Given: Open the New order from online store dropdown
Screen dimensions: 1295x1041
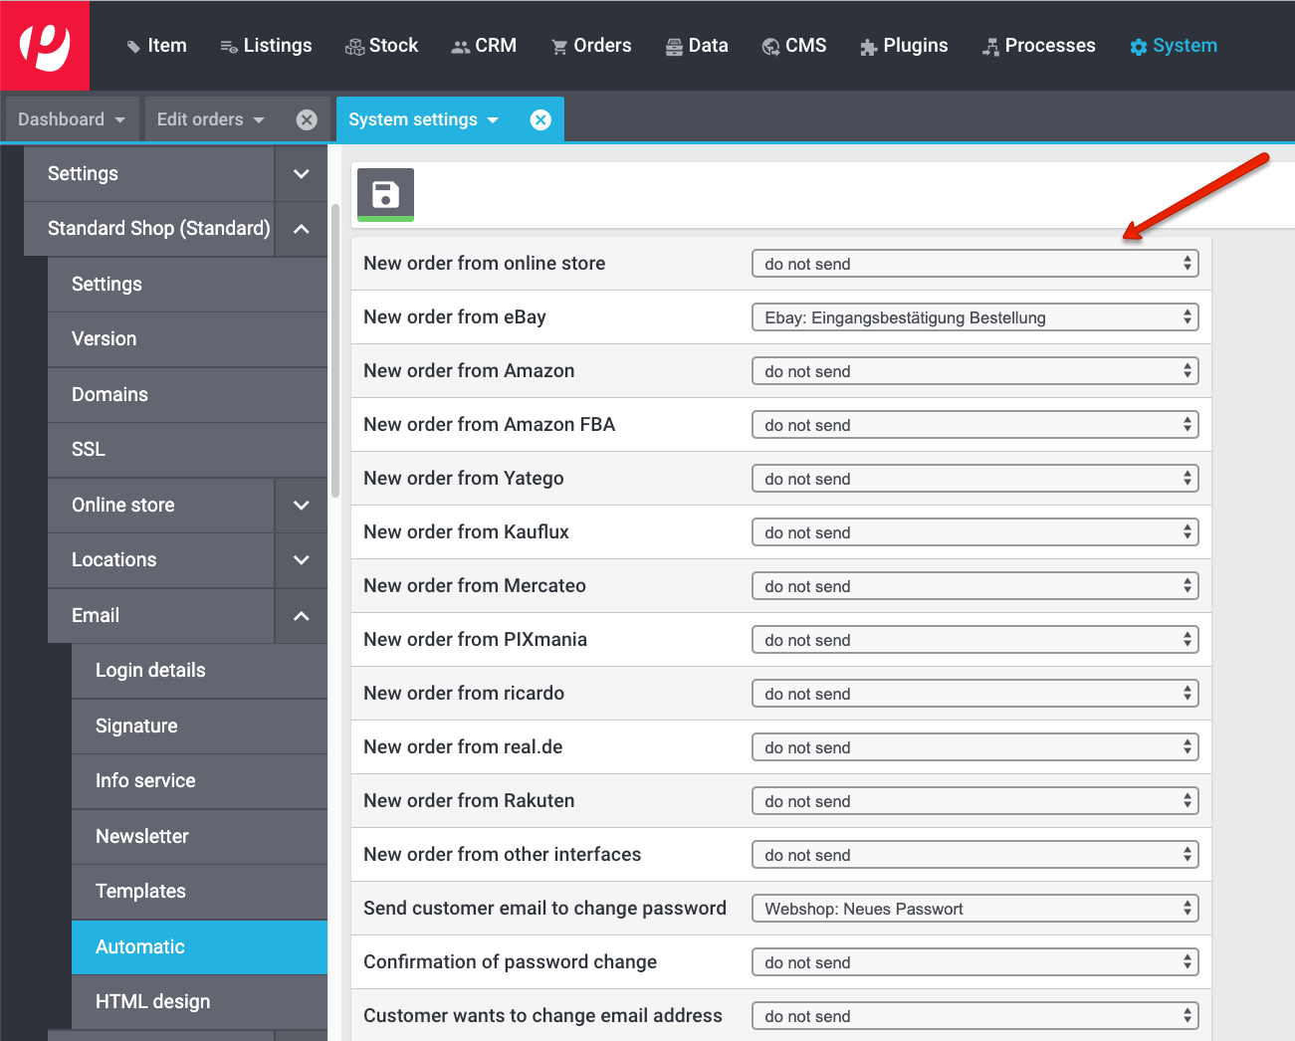Looking at the screenshot, I should pyautogui.click(x=974, y=264).
